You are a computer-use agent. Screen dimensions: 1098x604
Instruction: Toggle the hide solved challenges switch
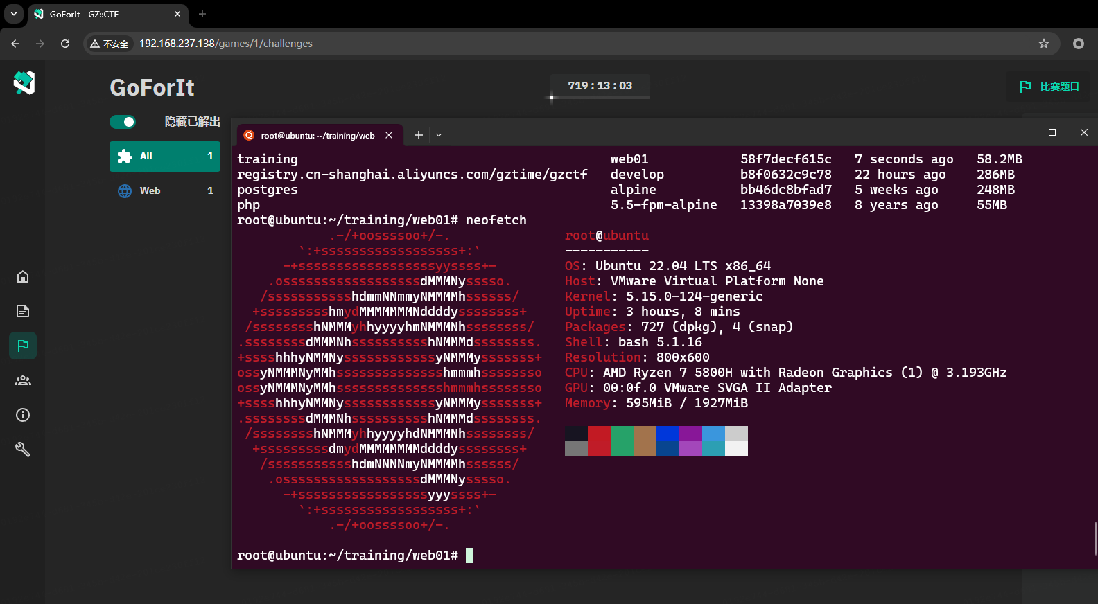[x=123, y=122]
